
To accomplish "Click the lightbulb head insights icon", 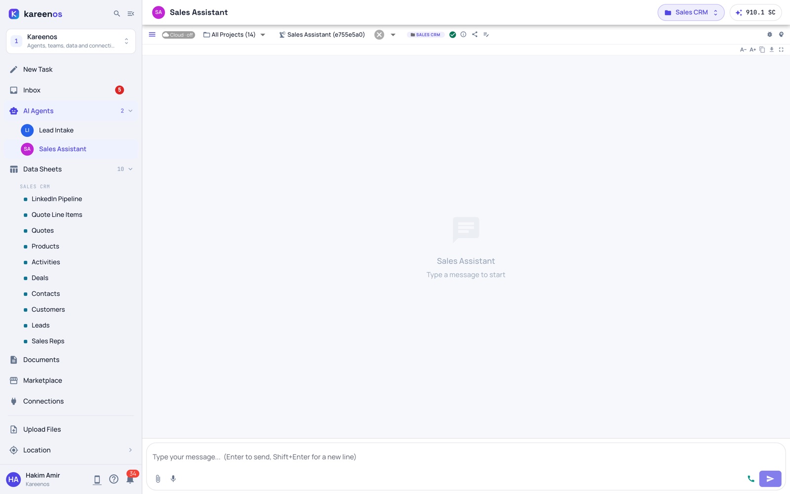I will [781, 35].
